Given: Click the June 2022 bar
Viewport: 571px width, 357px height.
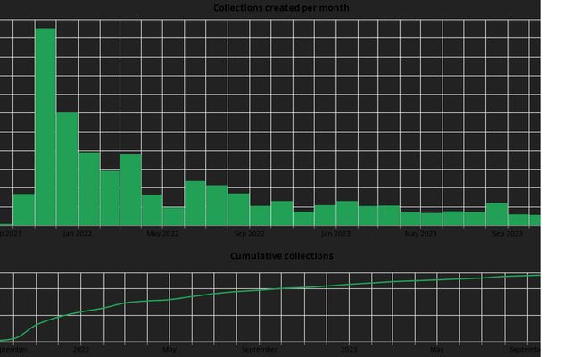Looking at the screenshot, I should pos(195,203).
